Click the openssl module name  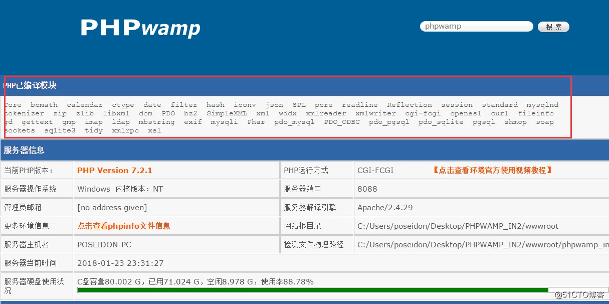click(x=466, y=113)
